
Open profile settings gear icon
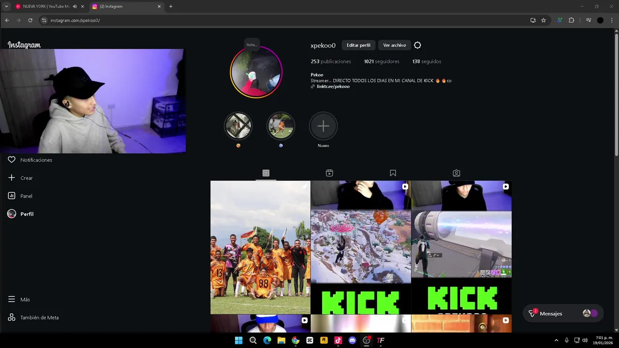[x=417, y=45]
